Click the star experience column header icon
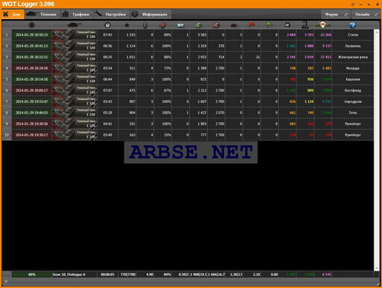 pos(127,25)
